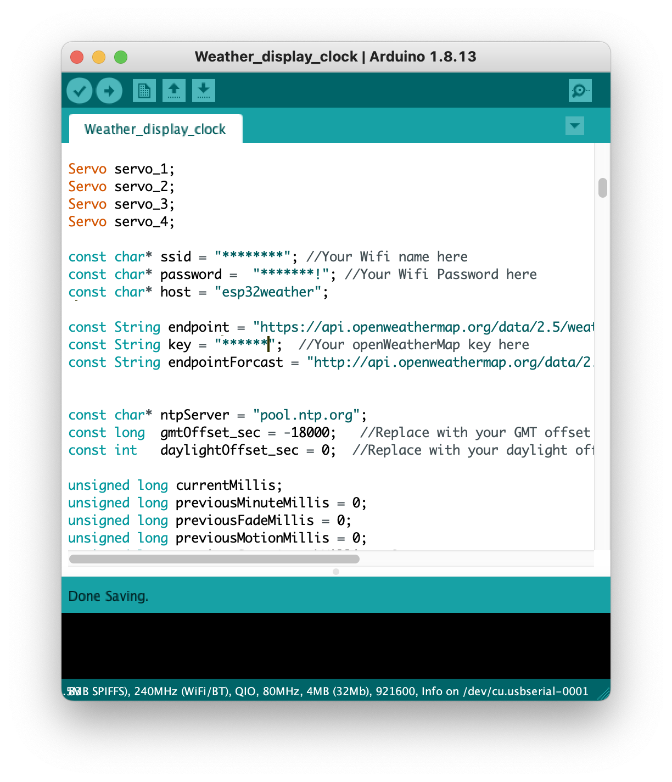Save the sketch using the Save icon
The width and height of the screenshot is (672, 782).
203,90
